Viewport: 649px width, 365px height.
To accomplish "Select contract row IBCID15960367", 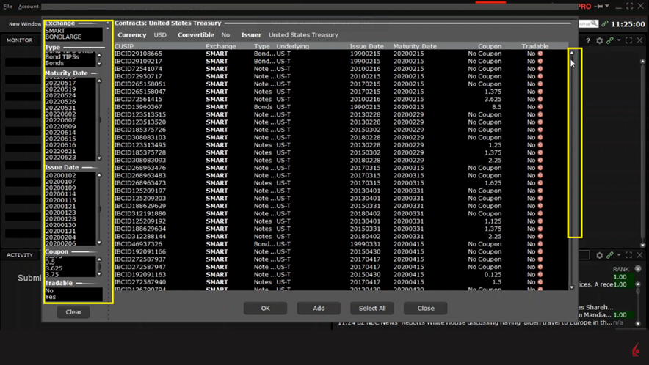I will pos(139,107).
